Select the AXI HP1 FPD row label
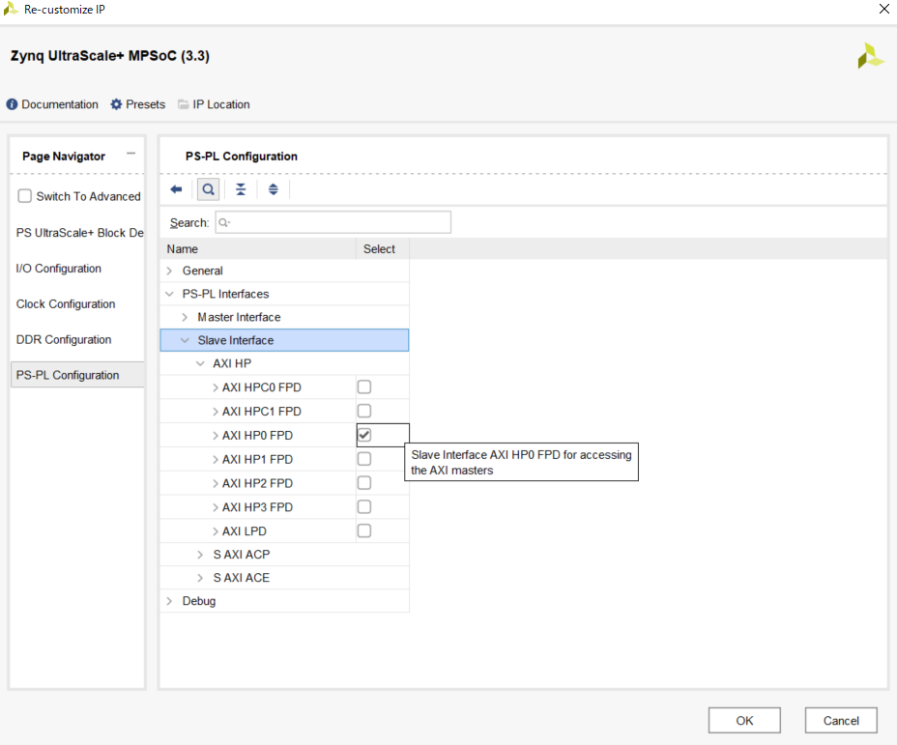 tap(257, 460)
